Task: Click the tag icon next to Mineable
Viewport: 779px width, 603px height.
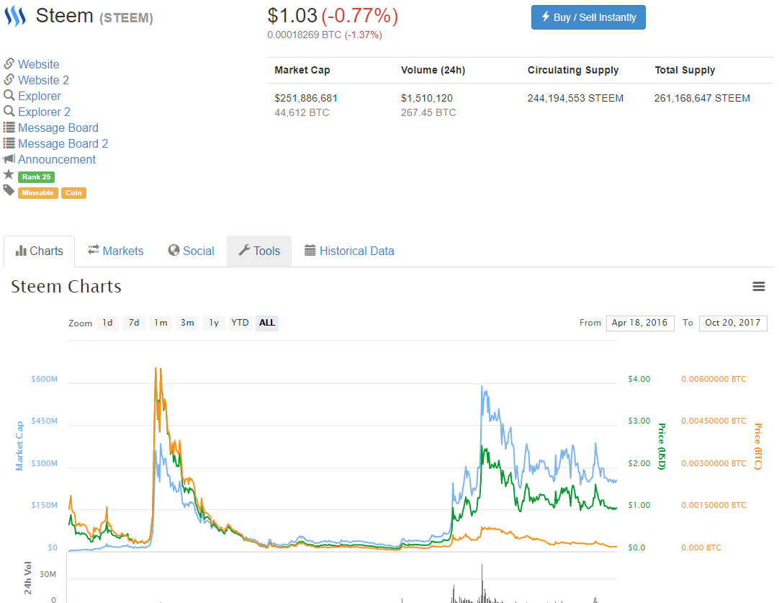Action: (9, 190)
